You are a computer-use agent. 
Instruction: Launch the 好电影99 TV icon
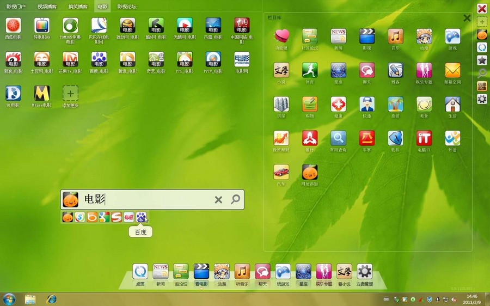click(x=42, y=25)
